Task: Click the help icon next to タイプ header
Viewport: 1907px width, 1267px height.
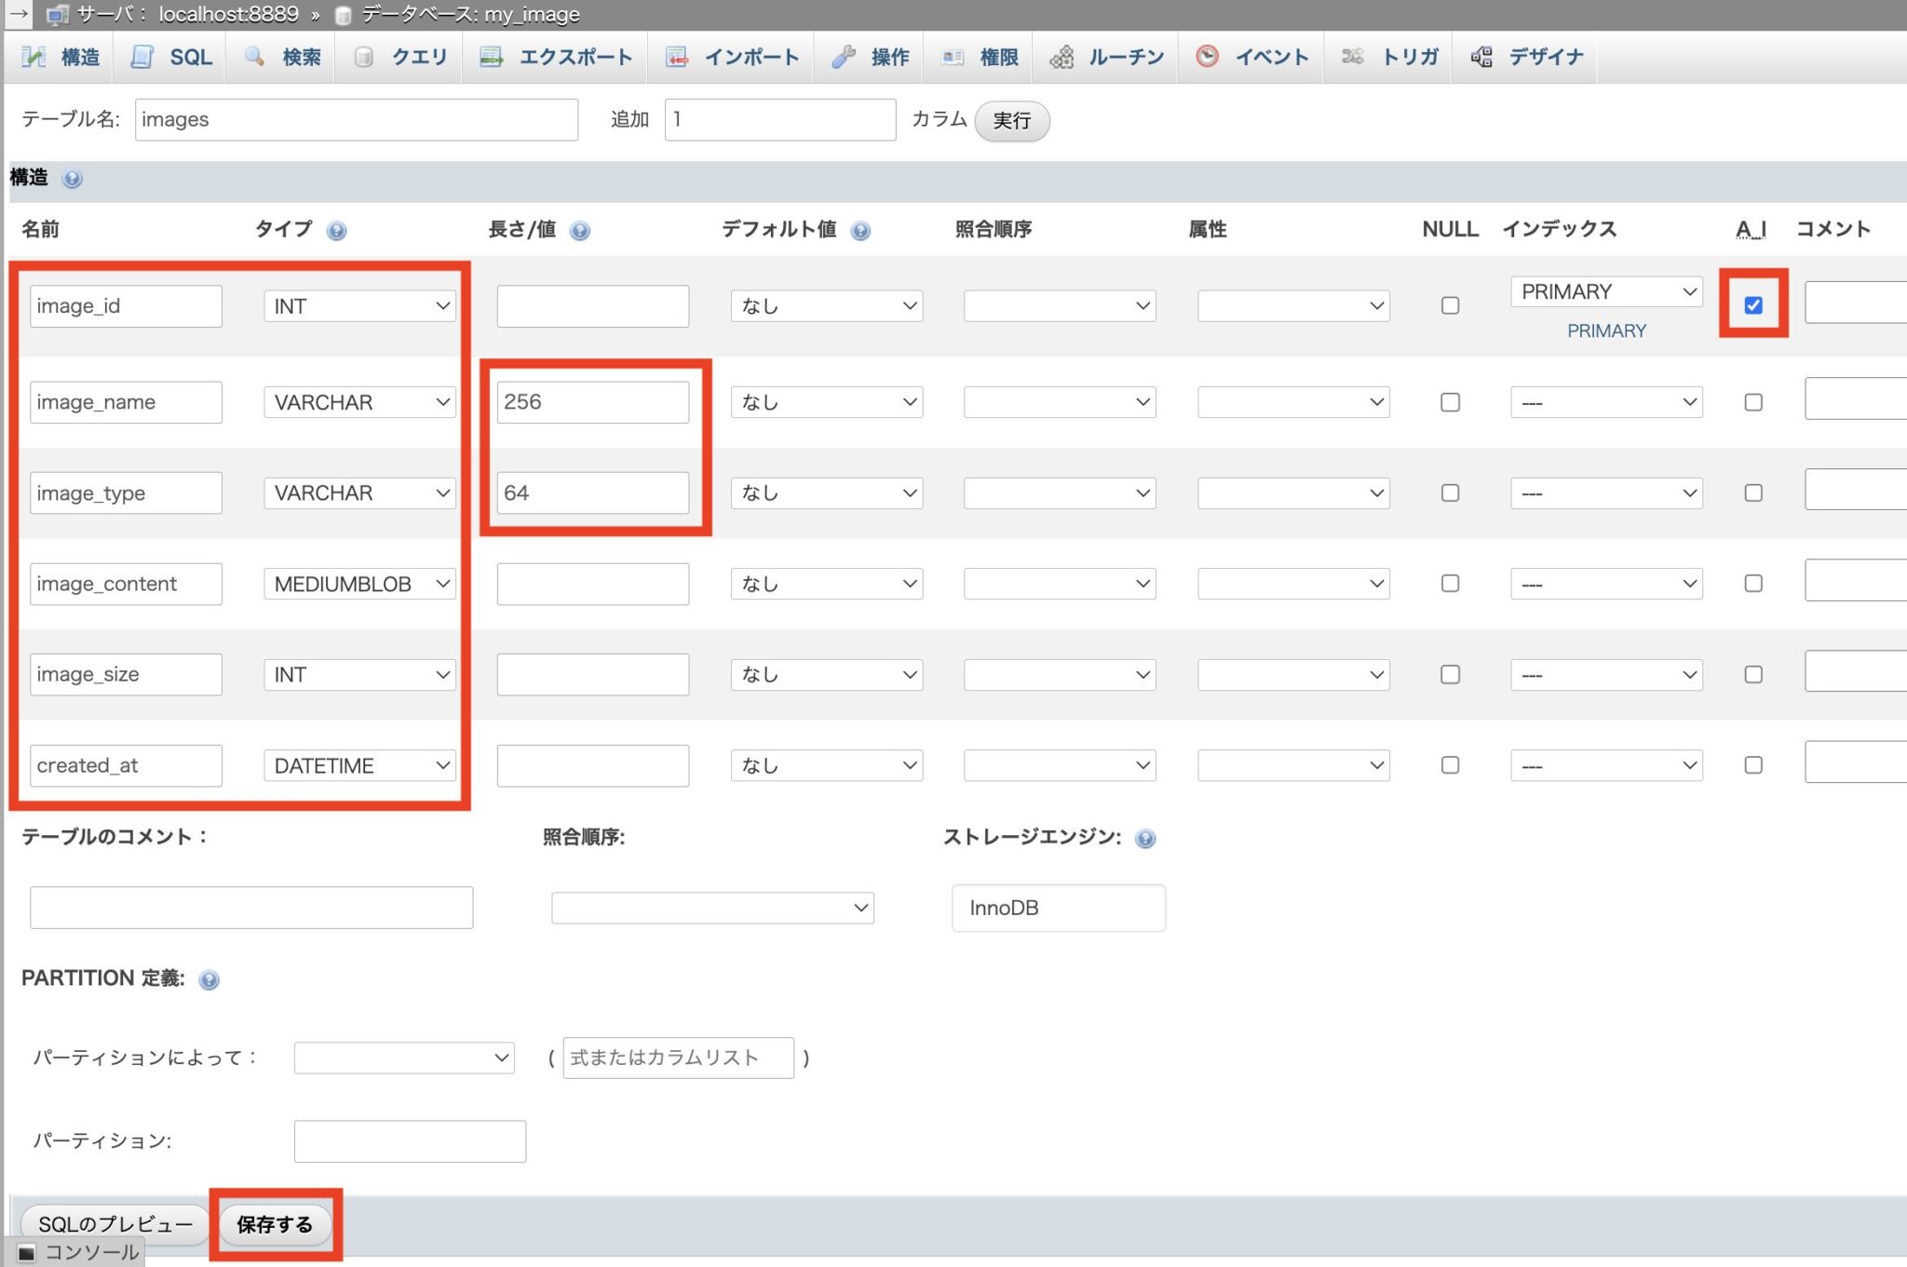Action: click(336, 231)
